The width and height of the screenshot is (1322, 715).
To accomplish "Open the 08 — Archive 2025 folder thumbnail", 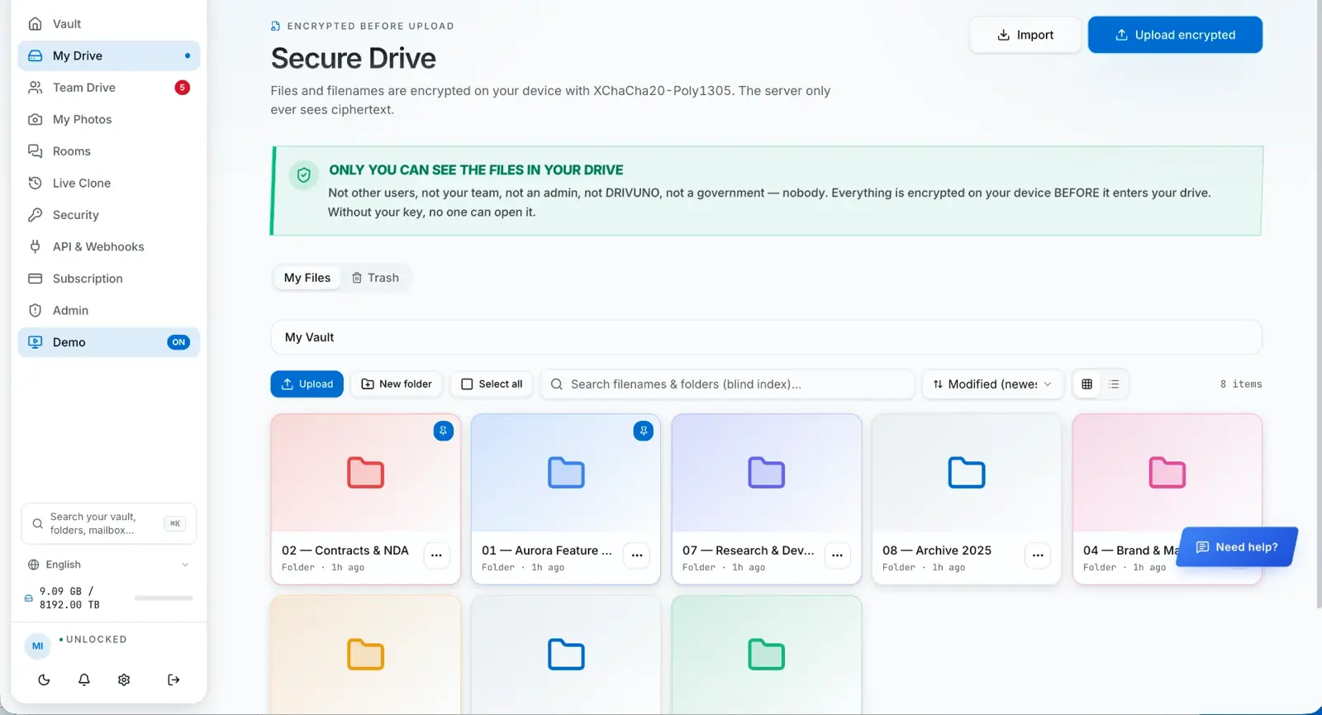I will tap(967, 473).
